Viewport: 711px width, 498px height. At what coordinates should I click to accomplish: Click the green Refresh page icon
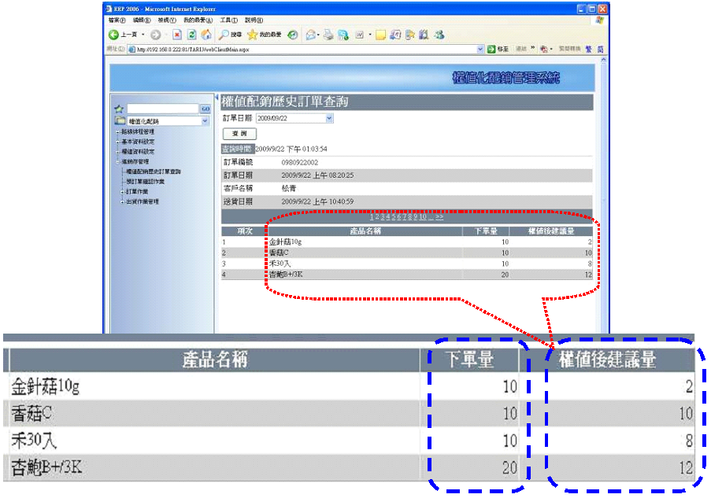pyautogui.click(x=191, y=35)
